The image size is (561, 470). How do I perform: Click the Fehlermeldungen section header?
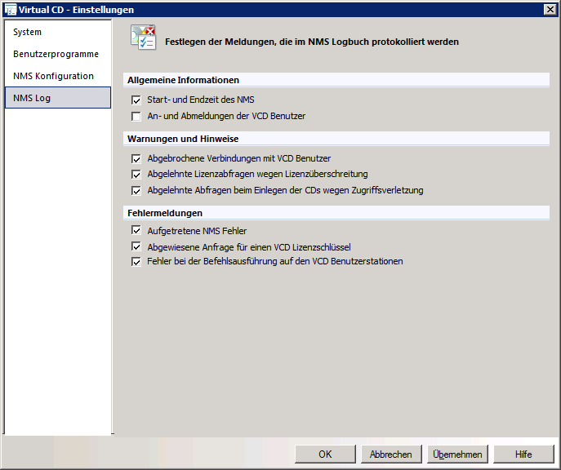coord(336,213)
